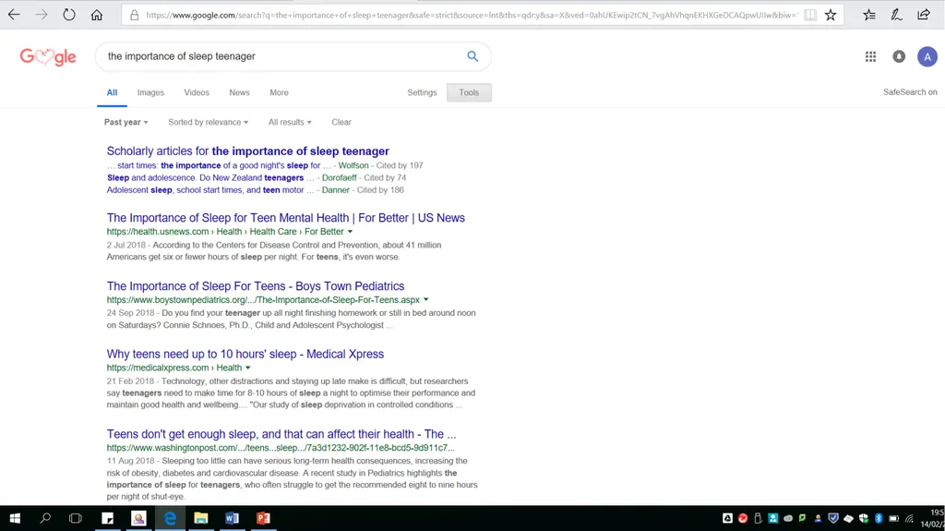Image resolution: width=945 pixels, height=531 pixels.
Task: Open the Boys Town Pediatrics result
Action: 256,286
